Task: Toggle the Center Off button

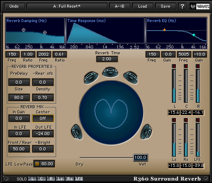Action: click(43, 118)
